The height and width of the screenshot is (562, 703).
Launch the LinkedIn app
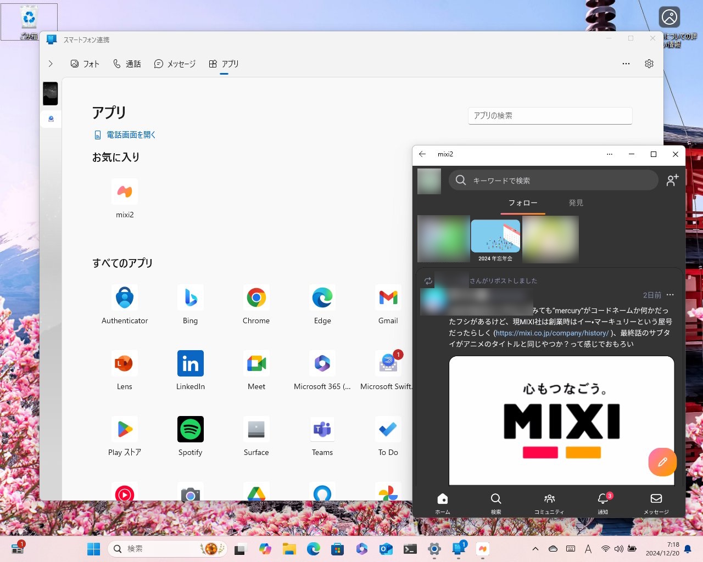[x=190, y=363]
